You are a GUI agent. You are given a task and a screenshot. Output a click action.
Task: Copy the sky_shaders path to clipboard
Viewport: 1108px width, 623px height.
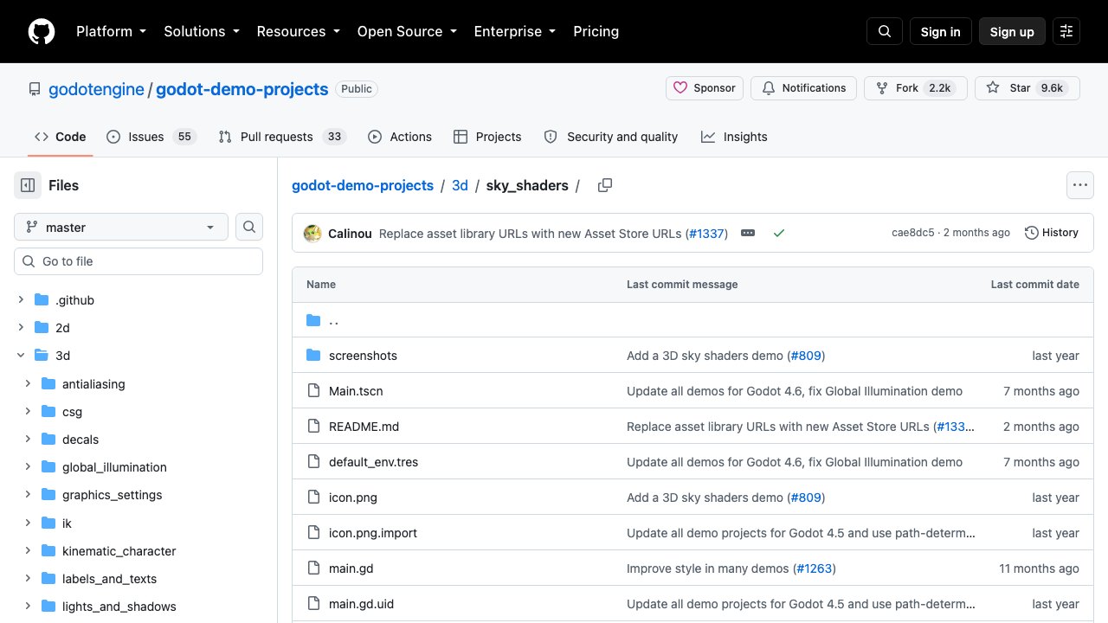click(605, 185)
